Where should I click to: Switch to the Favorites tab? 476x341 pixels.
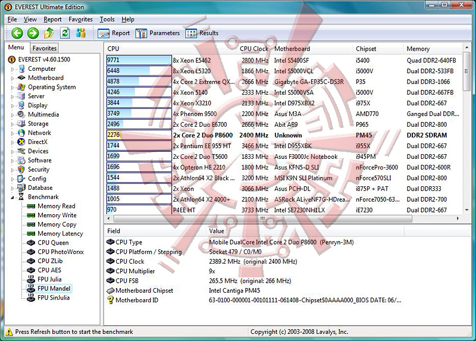pyautogui.click(x=44, y=48)
